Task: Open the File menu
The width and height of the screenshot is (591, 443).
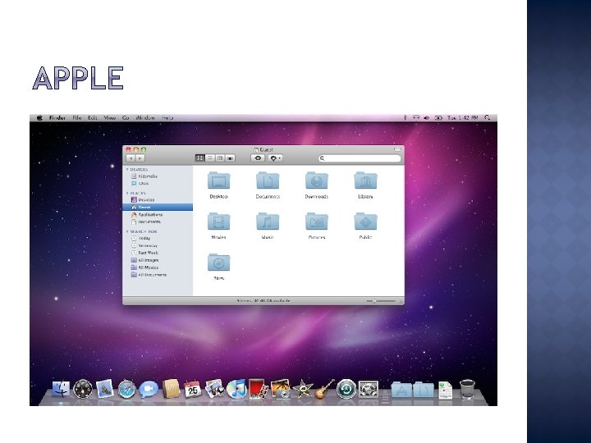Action: coord(77,118)
